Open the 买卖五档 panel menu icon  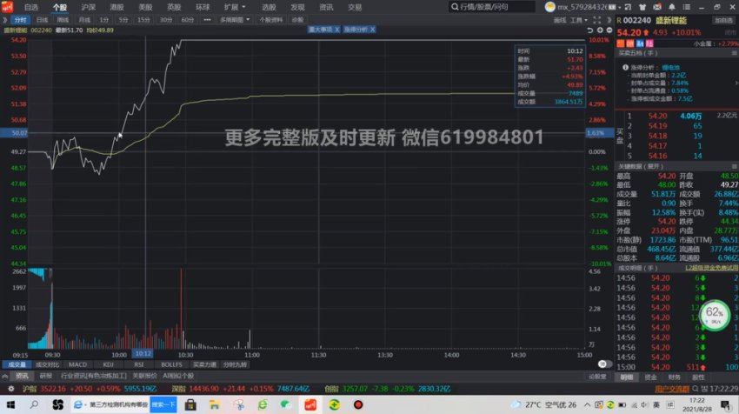(735, 53)
